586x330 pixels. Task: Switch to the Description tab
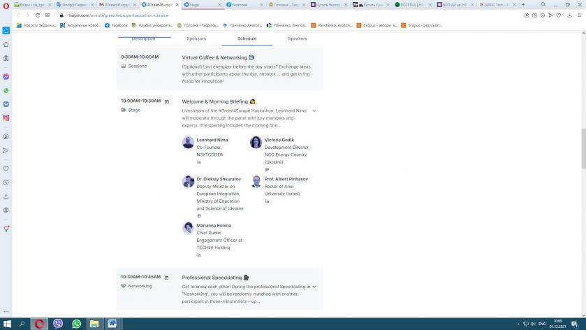tap(143, 38)
